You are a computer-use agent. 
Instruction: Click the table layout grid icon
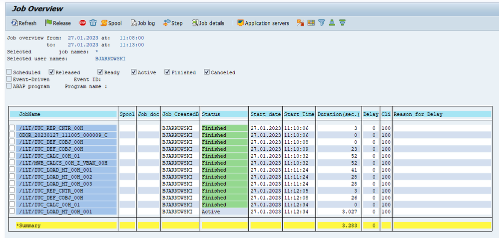coord(311,23)
